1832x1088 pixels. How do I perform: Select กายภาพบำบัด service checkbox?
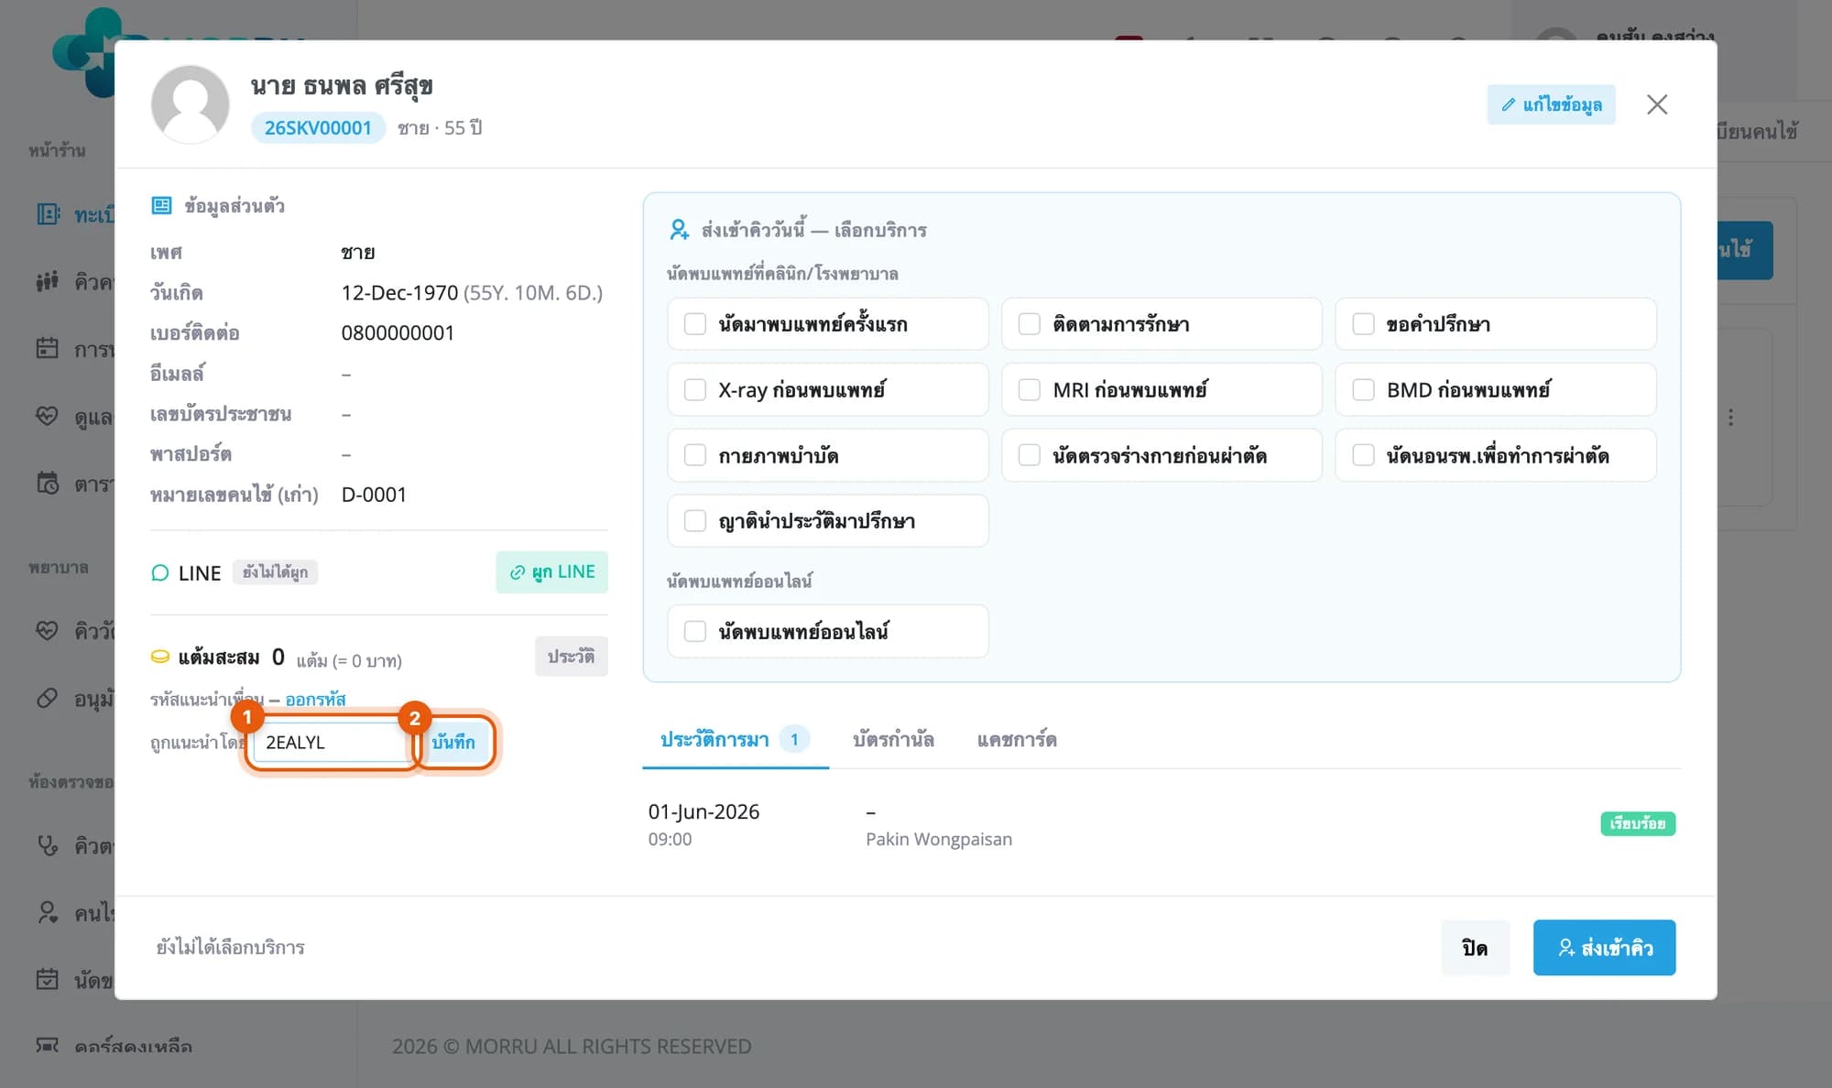pyautogui.click(x=695, y=455)
